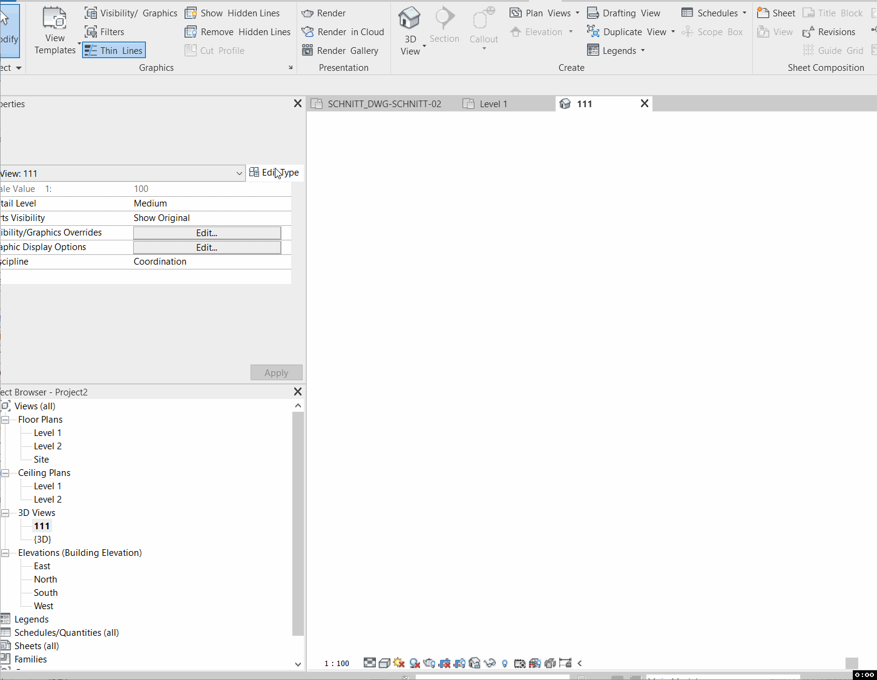Toggle Thin Lines display
This screenshot has height=680, width=877.
point(114,50)
